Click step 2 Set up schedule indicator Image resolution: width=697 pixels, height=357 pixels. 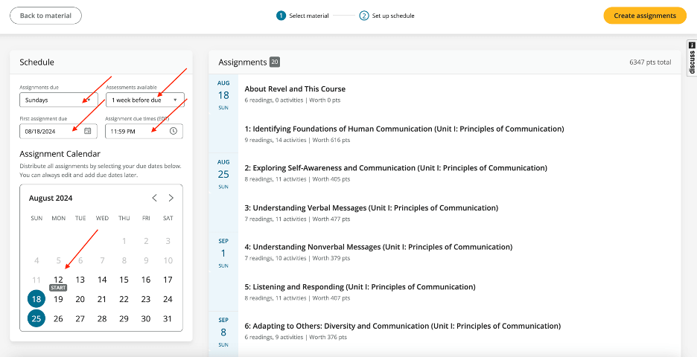click(364, 16)
